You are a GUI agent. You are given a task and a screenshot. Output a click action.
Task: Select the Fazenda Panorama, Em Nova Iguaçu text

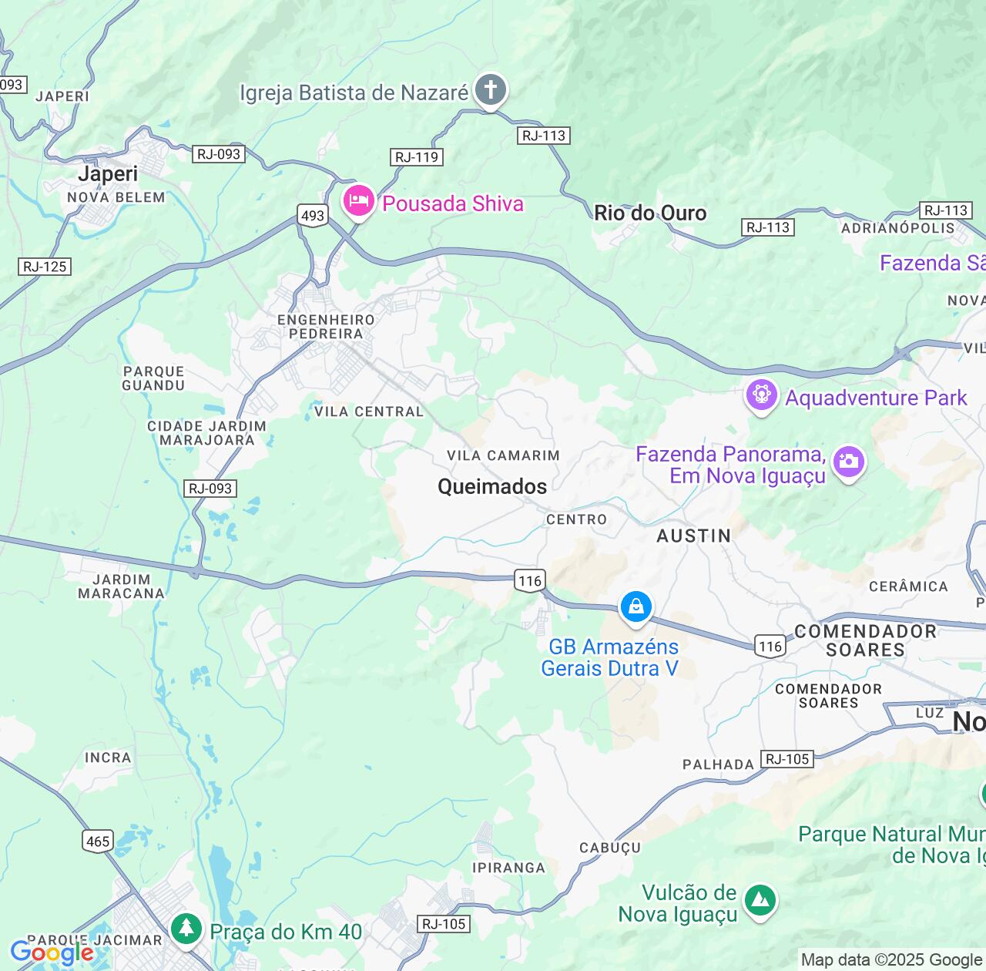point(730,465)
